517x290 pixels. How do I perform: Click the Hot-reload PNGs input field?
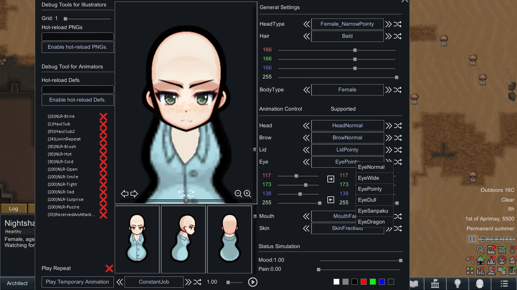[x=78, y=37]
